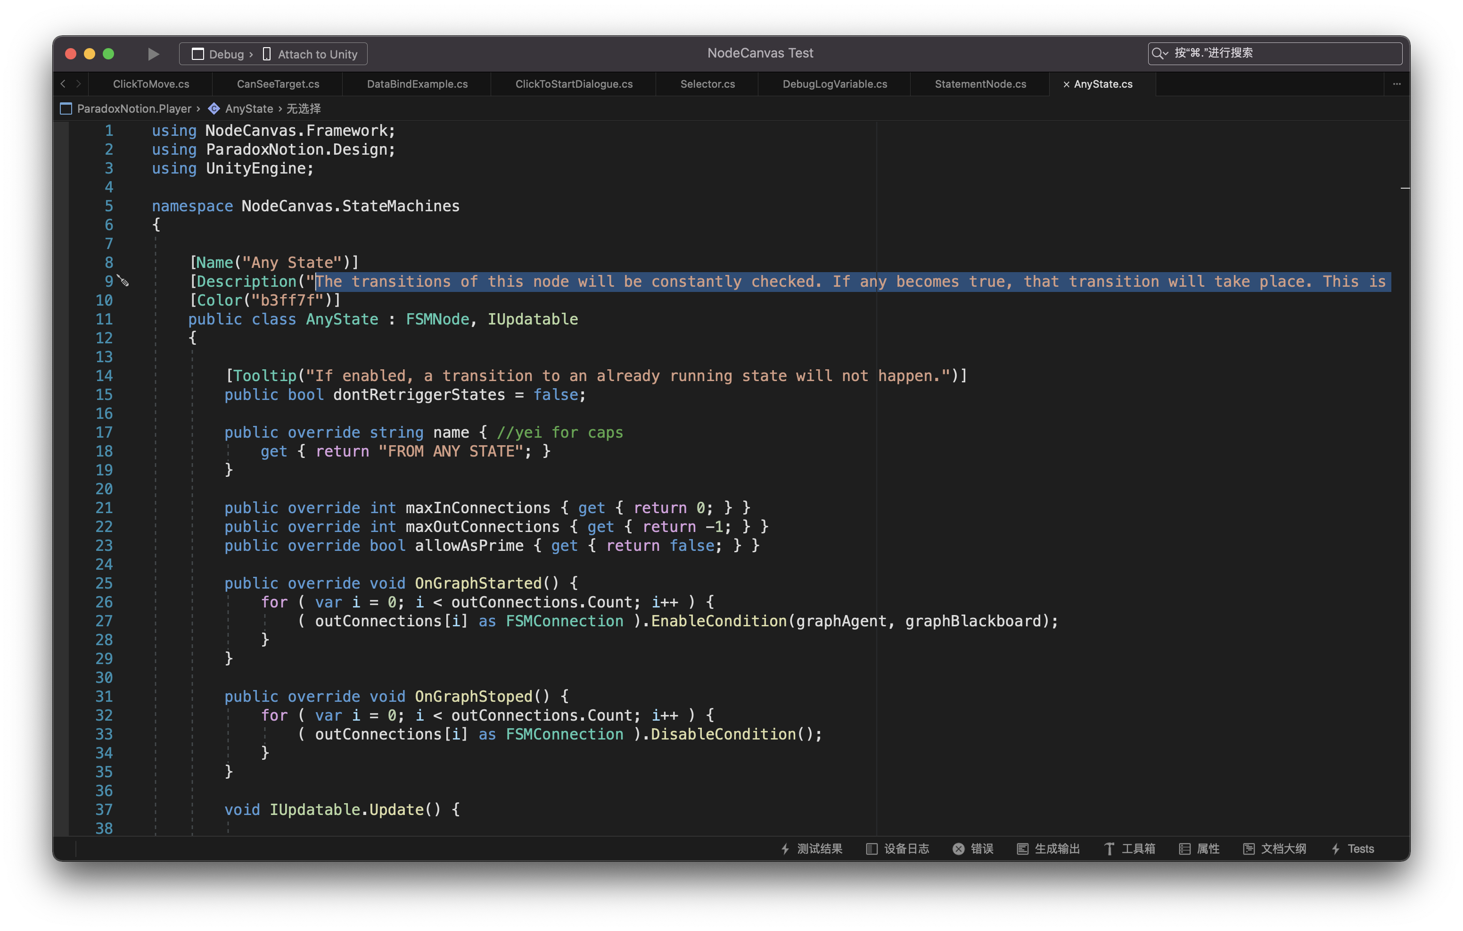
Task: Open the 测试结果 (Test Results) pad
Action: tap(812, 848)
